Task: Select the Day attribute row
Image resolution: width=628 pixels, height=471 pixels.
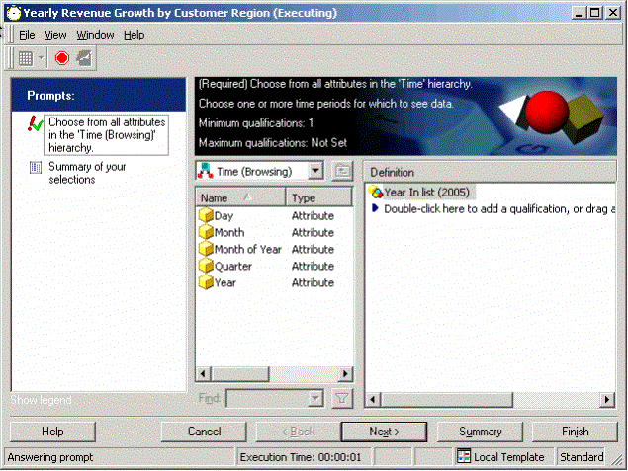Action: [274, 216]
